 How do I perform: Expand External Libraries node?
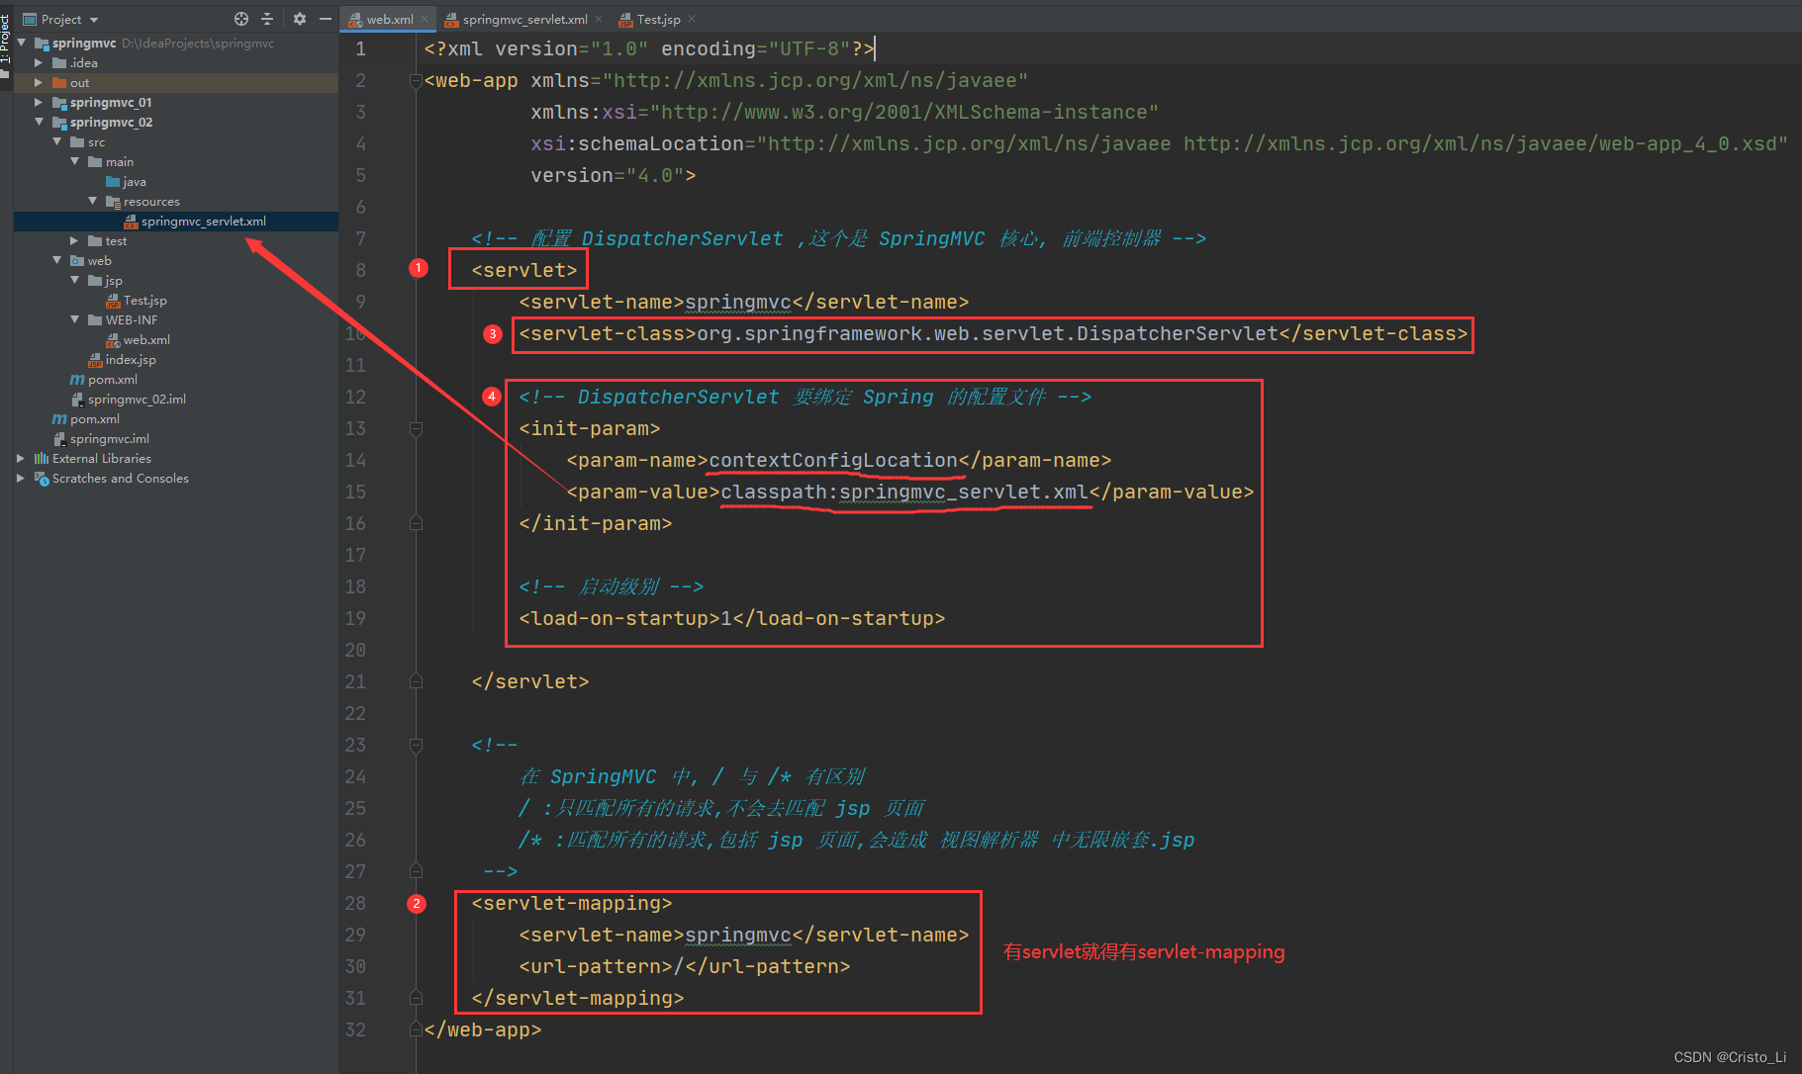(x=21, y=458)
